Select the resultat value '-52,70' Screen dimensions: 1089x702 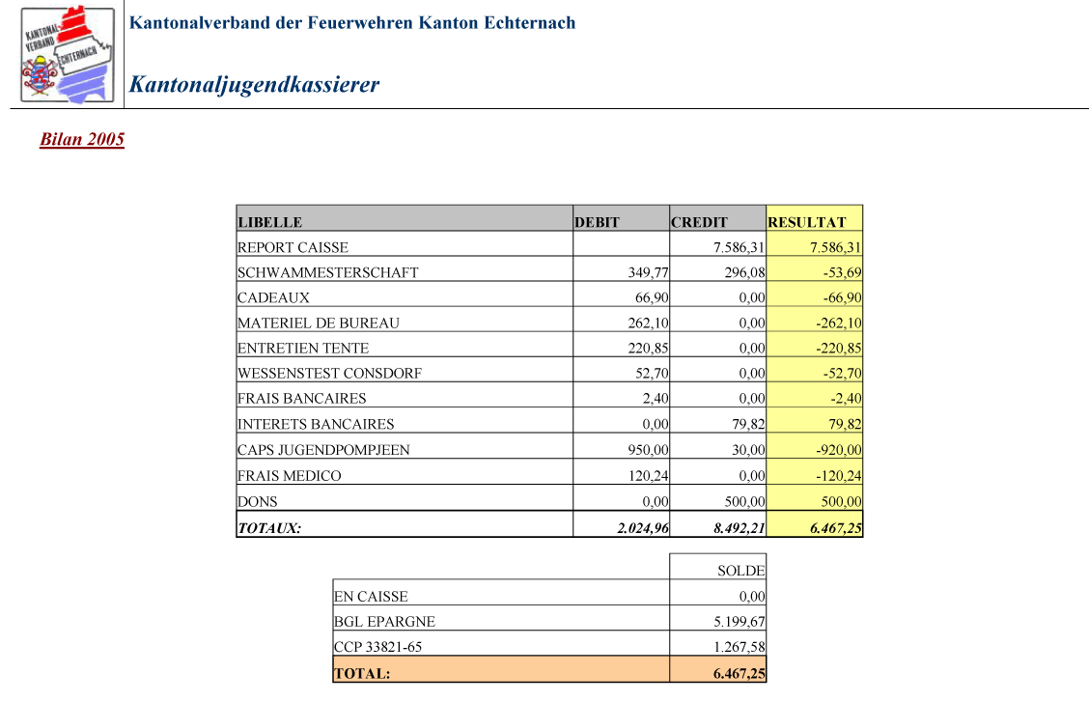(x=843, y=373)
